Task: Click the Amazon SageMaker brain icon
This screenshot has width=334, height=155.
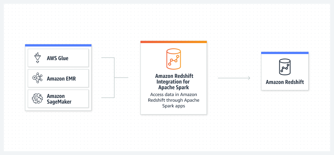Action: 37,99
